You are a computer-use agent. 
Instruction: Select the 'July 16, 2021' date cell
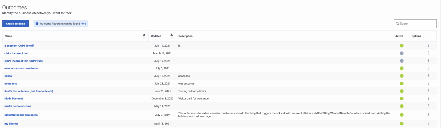[162, 76]
